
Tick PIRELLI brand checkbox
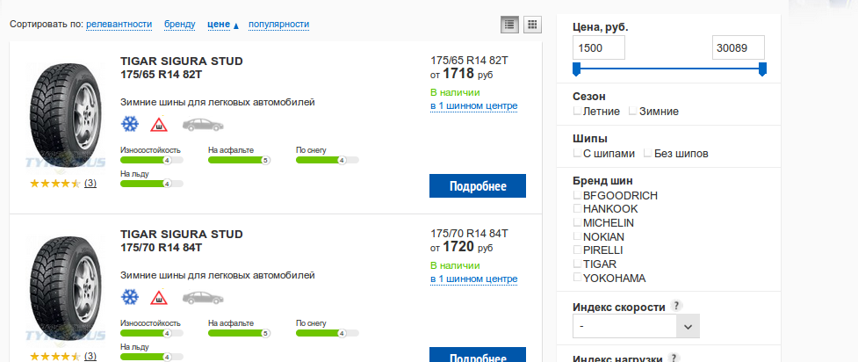click(577, 250)
